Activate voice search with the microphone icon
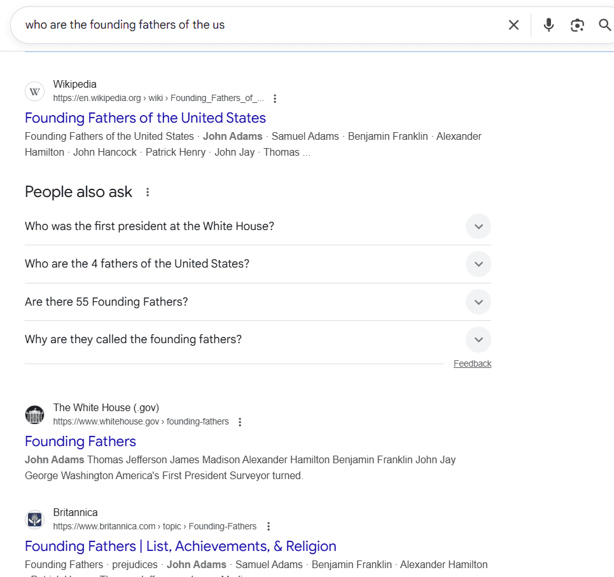Screen dimensions: 614x577 point(548,25)
